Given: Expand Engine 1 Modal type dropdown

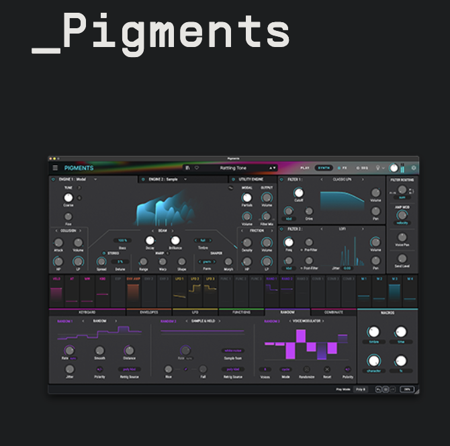Looking at the screenshot, I should pos(95,179).
